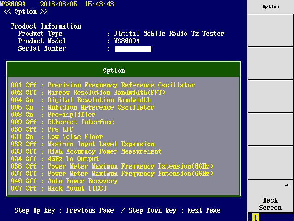
Task: Choose 033 High Accuracy Power Measurement
Action: 86,151
